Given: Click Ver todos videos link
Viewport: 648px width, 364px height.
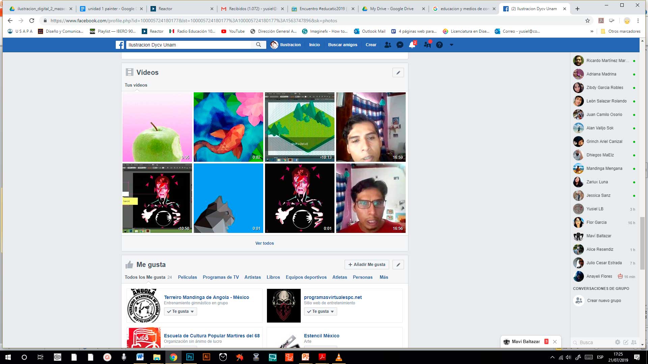Looking at the screenshot, I should [265, 243].
